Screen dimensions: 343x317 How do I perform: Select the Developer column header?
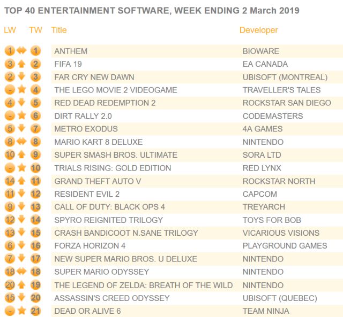(x=259, y=30)
